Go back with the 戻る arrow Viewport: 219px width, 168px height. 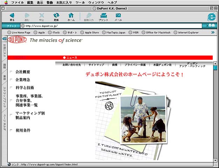click(x=12, y=15)
